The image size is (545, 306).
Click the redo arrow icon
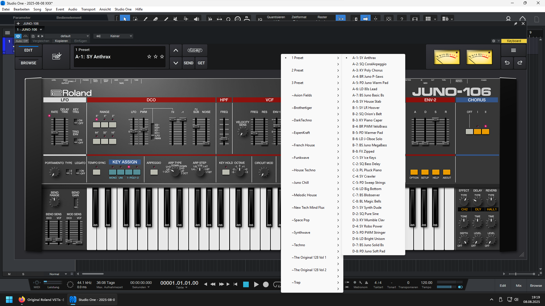(x=520, y=63)
